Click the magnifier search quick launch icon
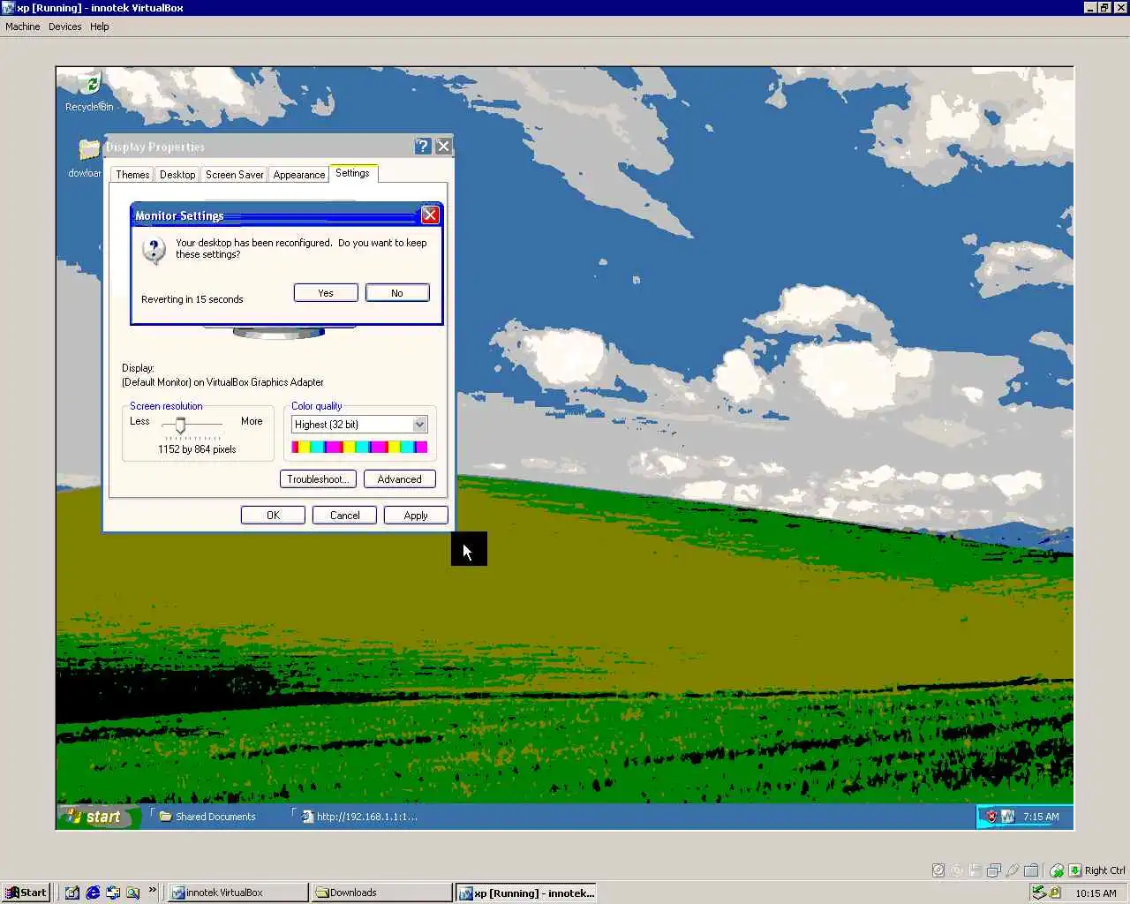The image size is (1130, 904). [x=132, y=893]
